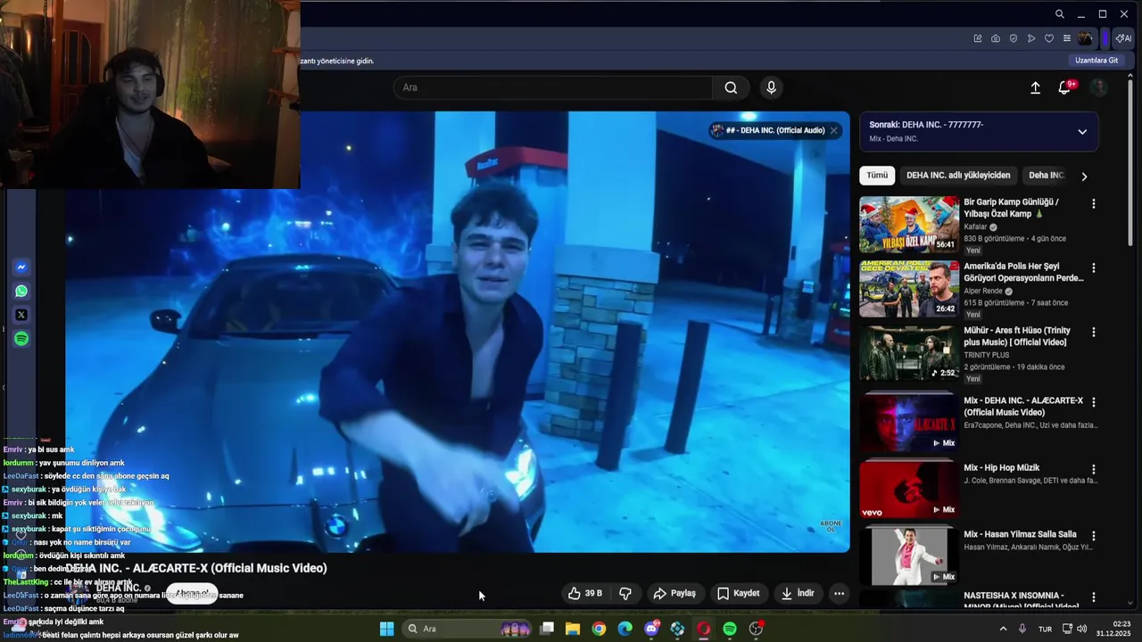This screenshot has height=642, width=1142.
Task: Like the video with 39 B likes
Action: 585,593
